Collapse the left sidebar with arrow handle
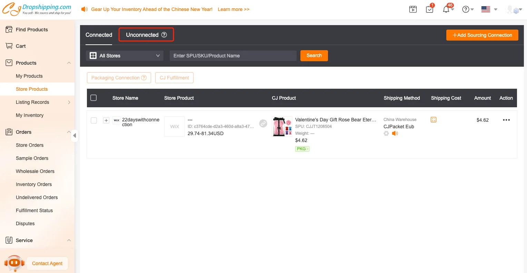This screenshot has height=273, width=527. coord(74,135)
